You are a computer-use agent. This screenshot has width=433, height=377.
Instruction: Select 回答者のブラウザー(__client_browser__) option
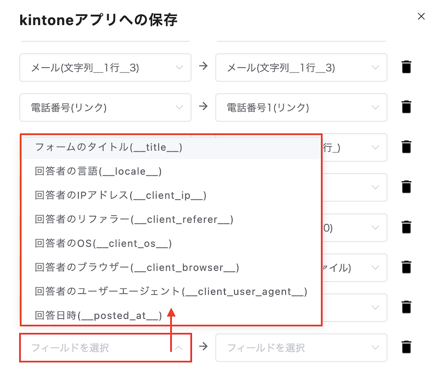pyautogui.click(x=171, y=267)
